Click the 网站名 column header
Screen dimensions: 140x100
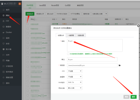32,19
